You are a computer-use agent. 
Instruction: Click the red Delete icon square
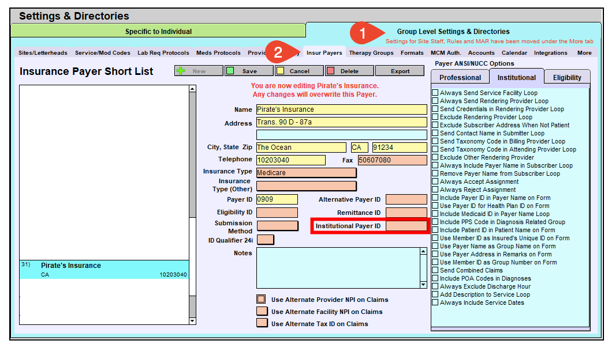pyautogui.click(x=331, y=71)
